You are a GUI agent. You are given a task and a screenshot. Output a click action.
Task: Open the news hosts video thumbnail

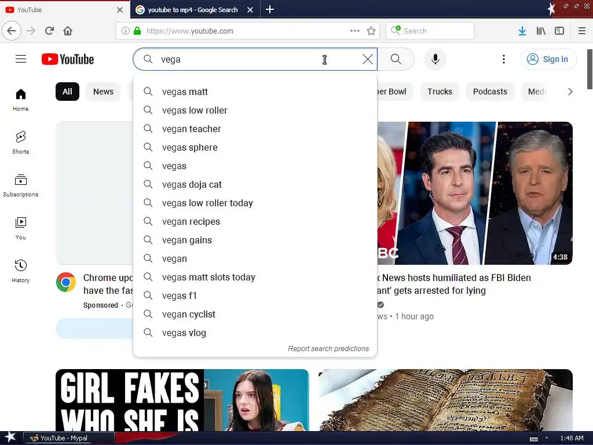[475, 193]
